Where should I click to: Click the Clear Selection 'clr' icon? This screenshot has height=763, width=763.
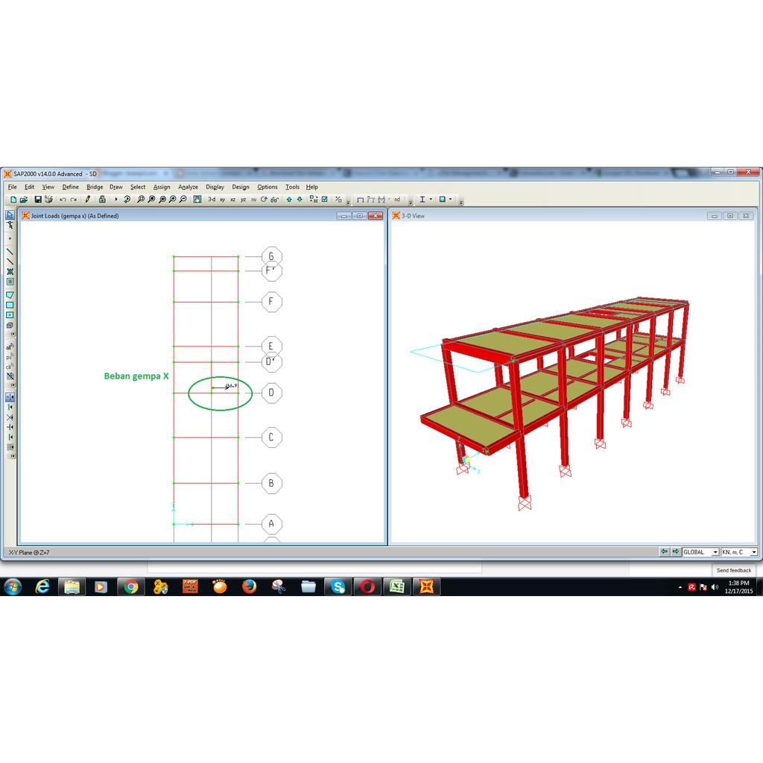tap(10, 367)
